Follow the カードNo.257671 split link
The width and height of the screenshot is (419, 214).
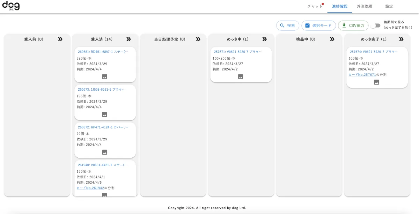click(x=362, y=75)
